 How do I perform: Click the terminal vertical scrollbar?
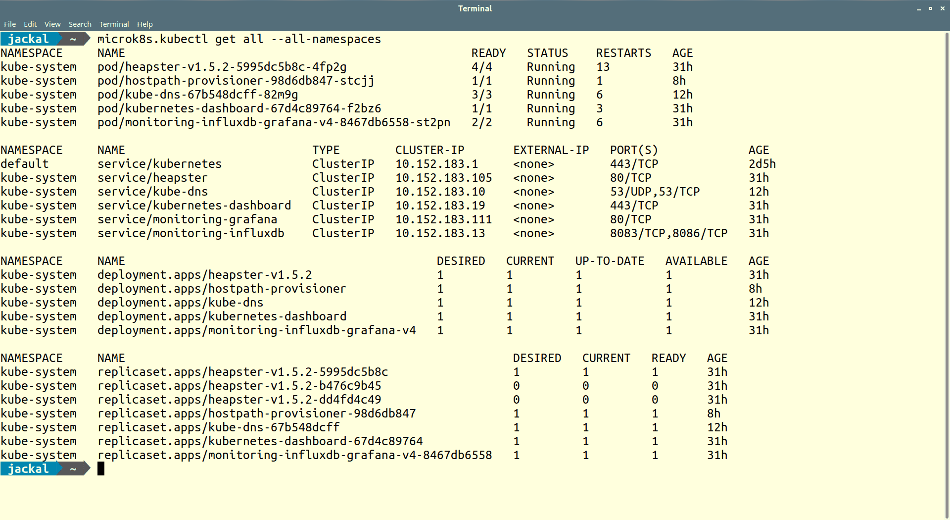947,275
